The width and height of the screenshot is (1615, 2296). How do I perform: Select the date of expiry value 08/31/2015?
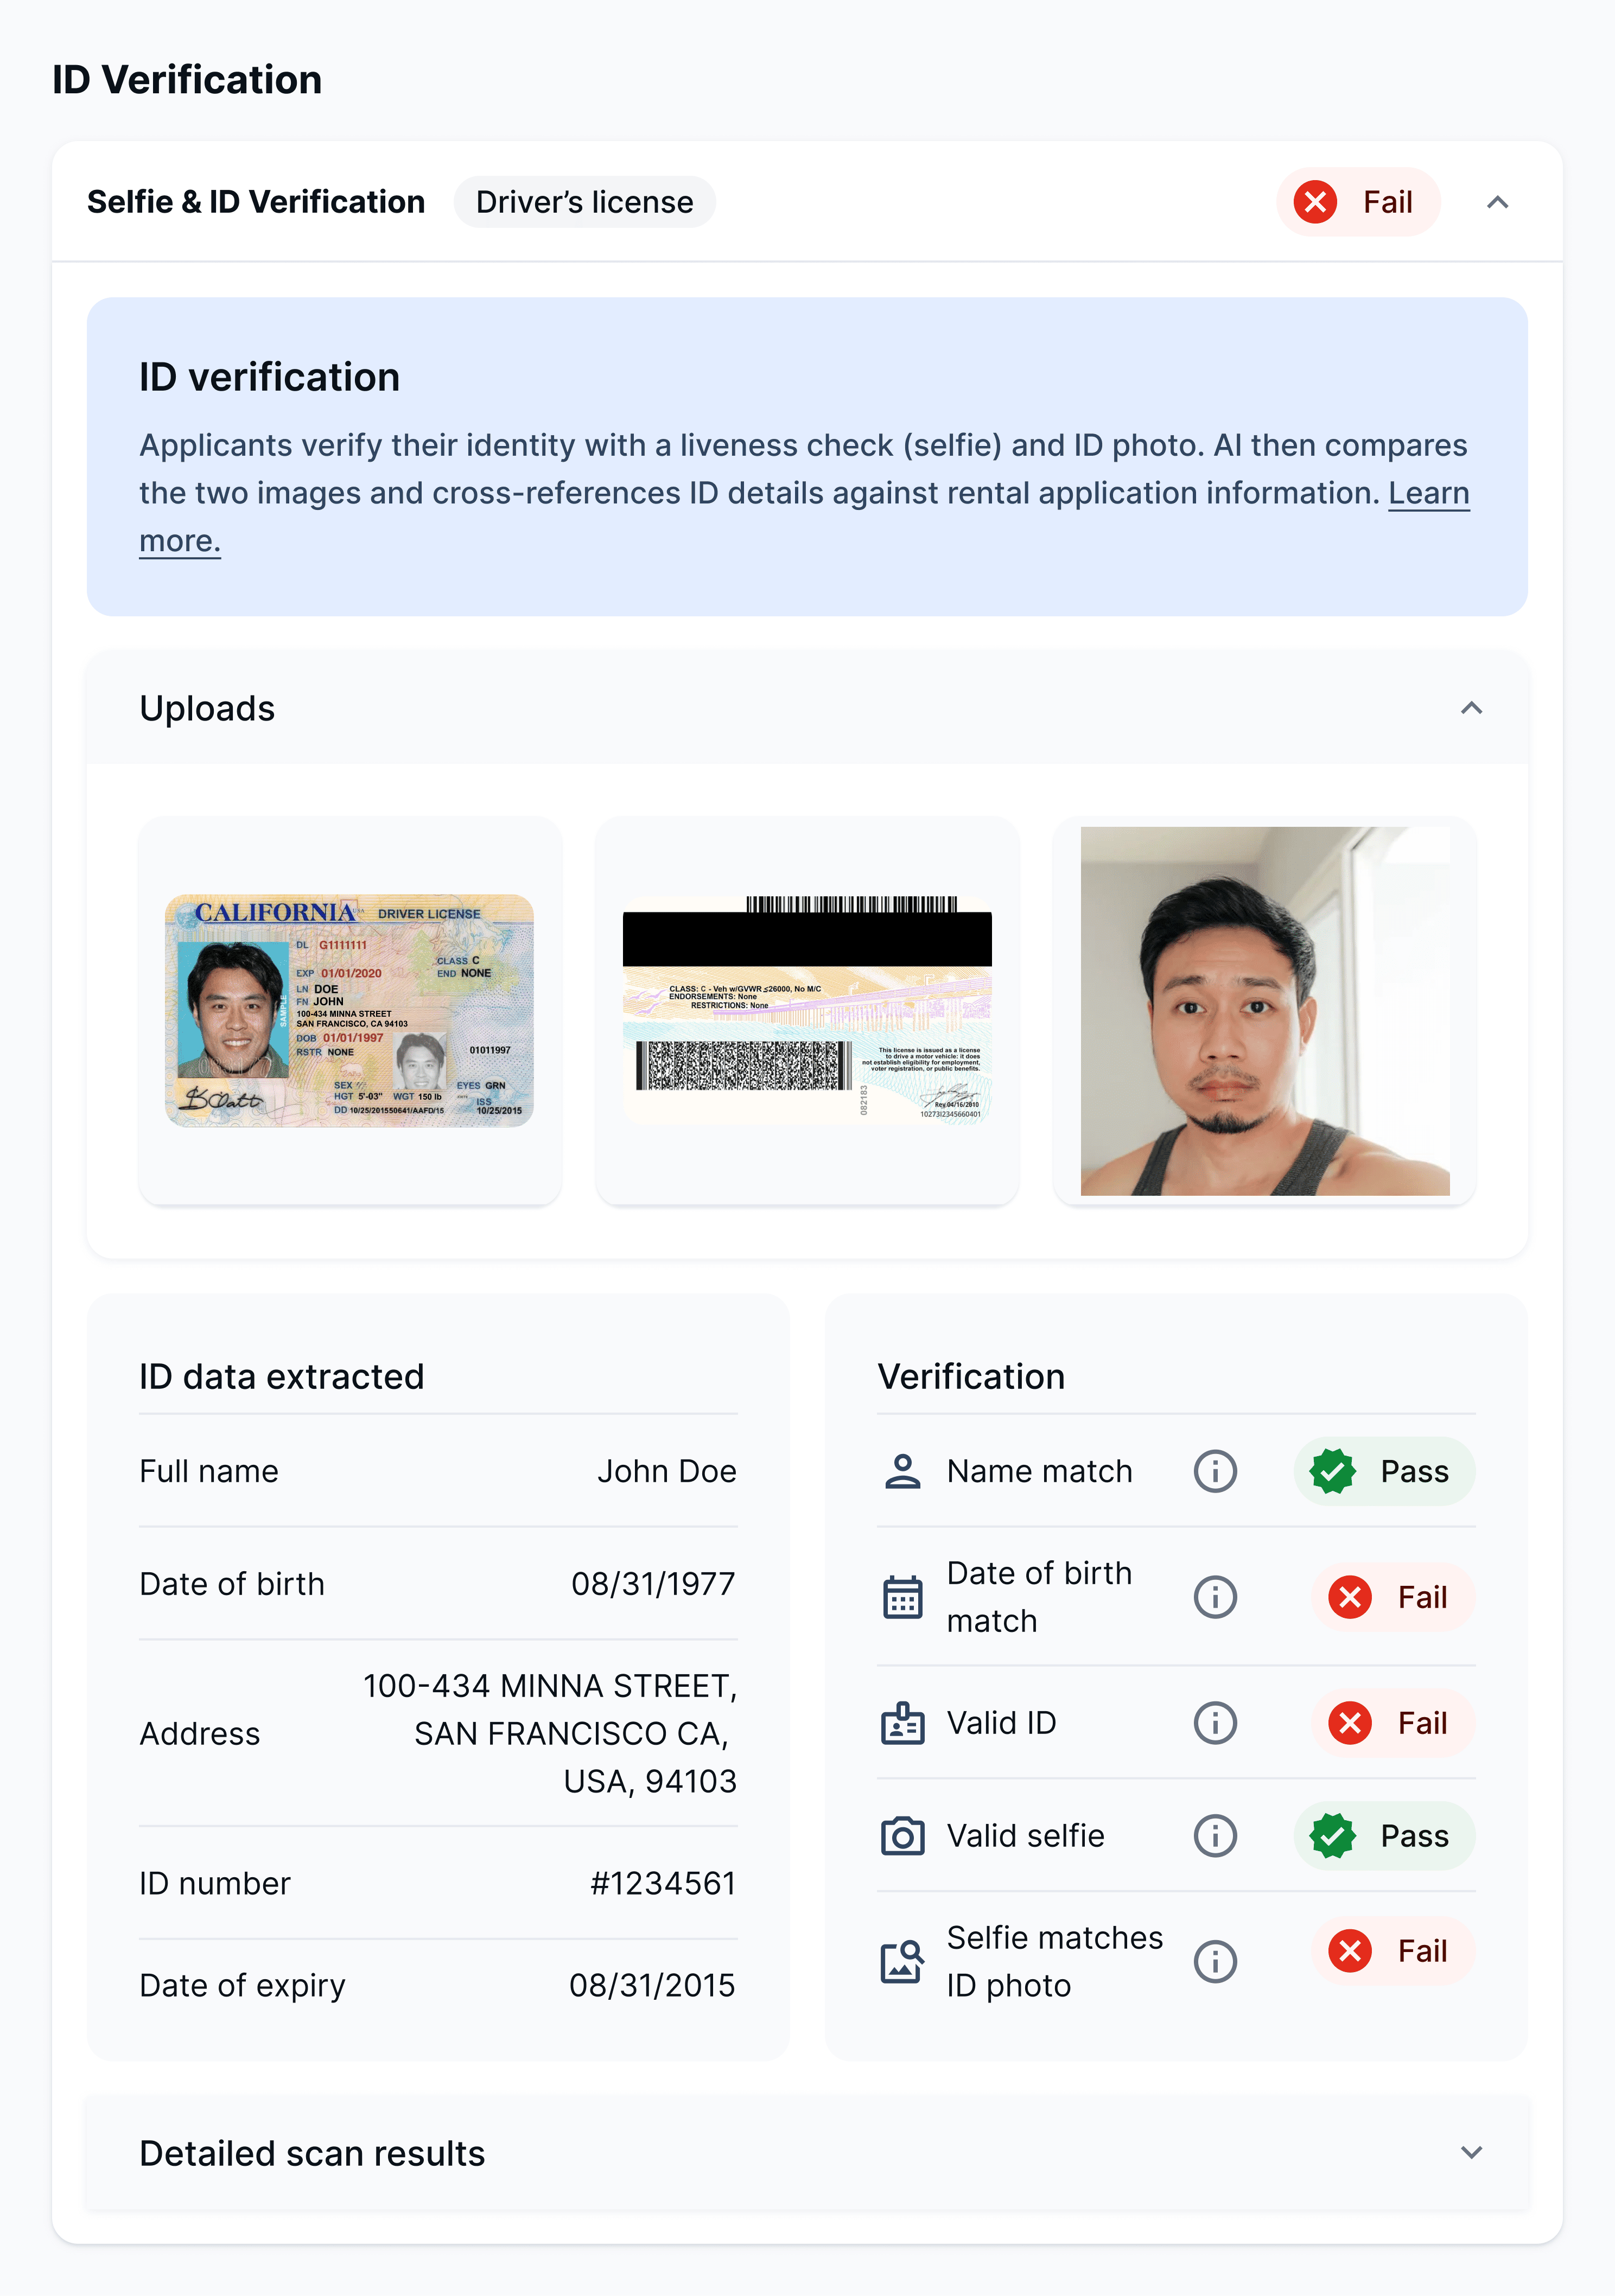pyautogui.click(x=652, y=1986)
